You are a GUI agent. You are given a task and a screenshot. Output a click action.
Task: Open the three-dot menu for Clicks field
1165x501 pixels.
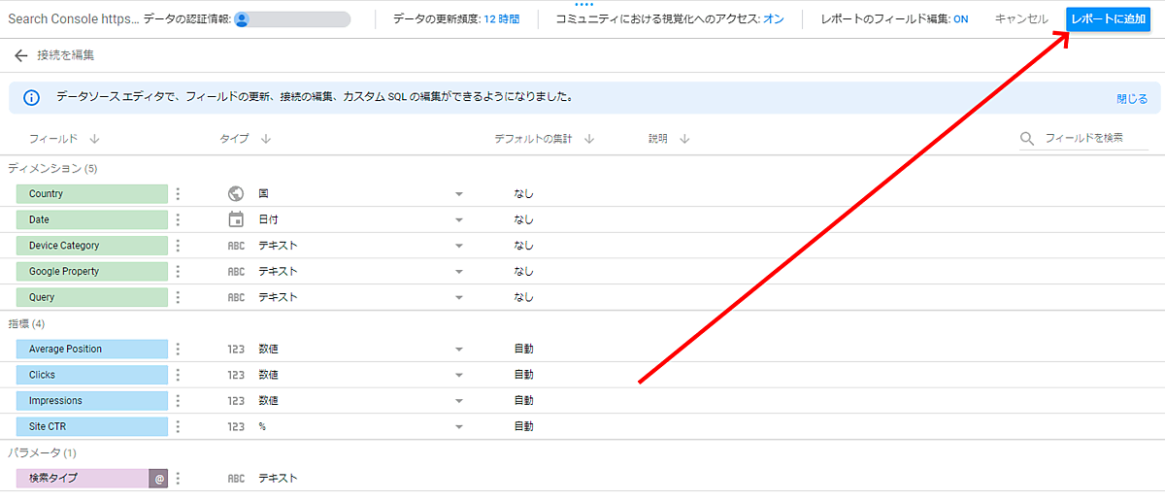coord(178,375)
